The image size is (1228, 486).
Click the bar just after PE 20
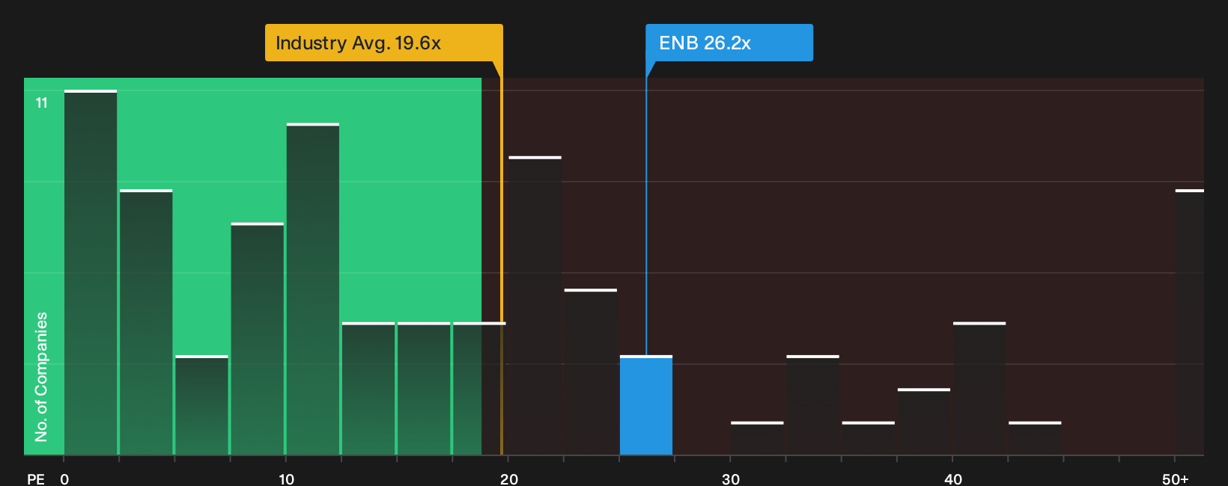(535, 306)
